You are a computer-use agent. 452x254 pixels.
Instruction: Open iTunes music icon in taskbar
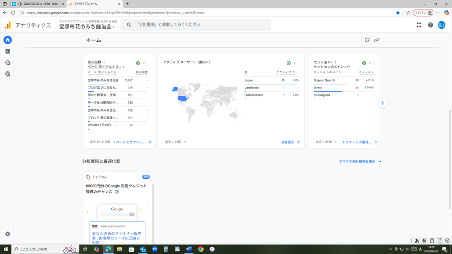click(x=212, y=249)
